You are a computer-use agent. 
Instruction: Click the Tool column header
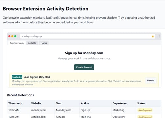point(59,103)
